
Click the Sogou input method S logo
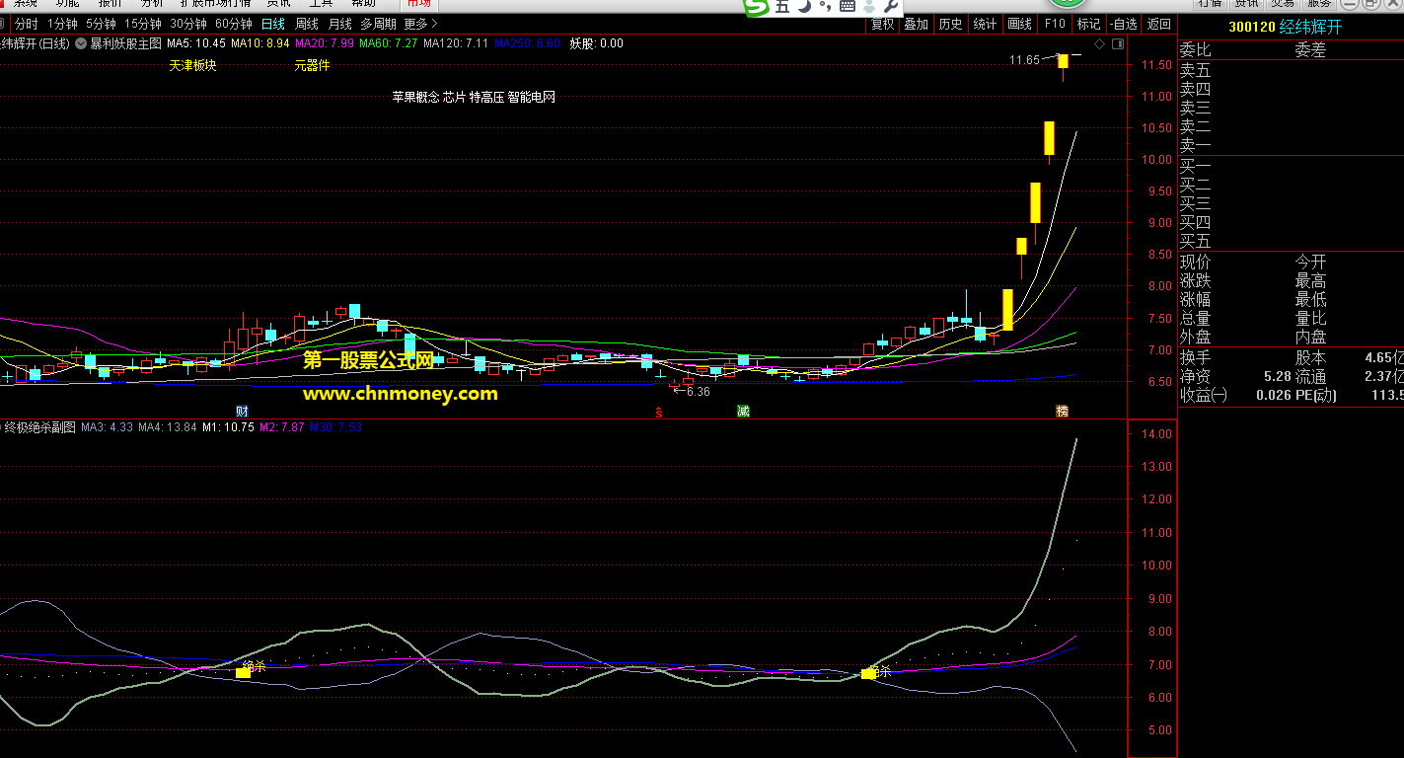(x=757, y=6)
